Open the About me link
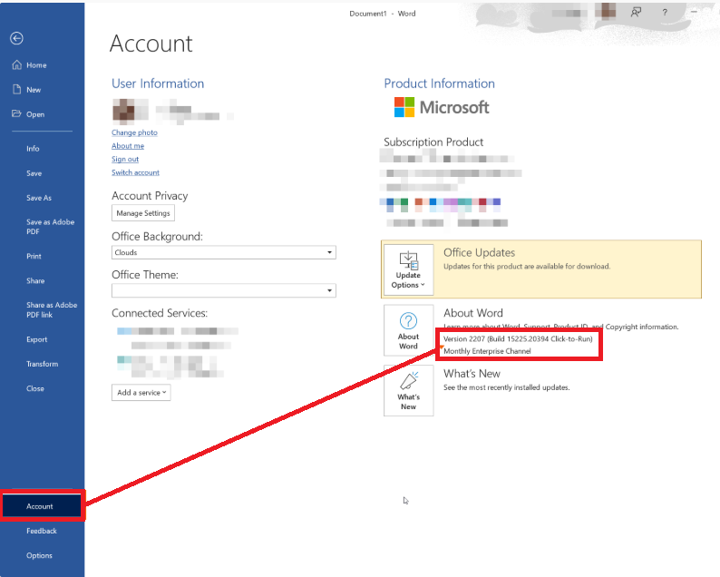 click(128, 146)
